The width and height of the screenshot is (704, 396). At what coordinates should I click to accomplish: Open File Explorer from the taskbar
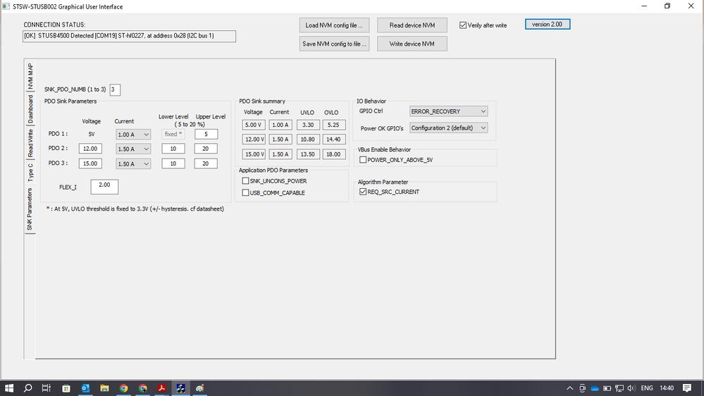click(104, 388)
